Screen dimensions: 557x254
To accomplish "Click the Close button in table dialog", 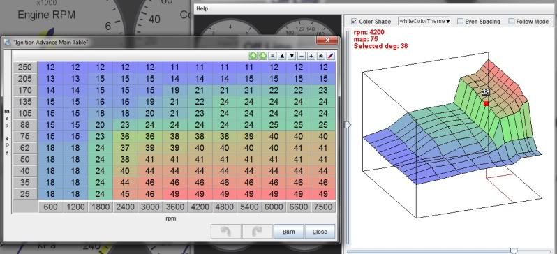I will [x=320, y=232].
